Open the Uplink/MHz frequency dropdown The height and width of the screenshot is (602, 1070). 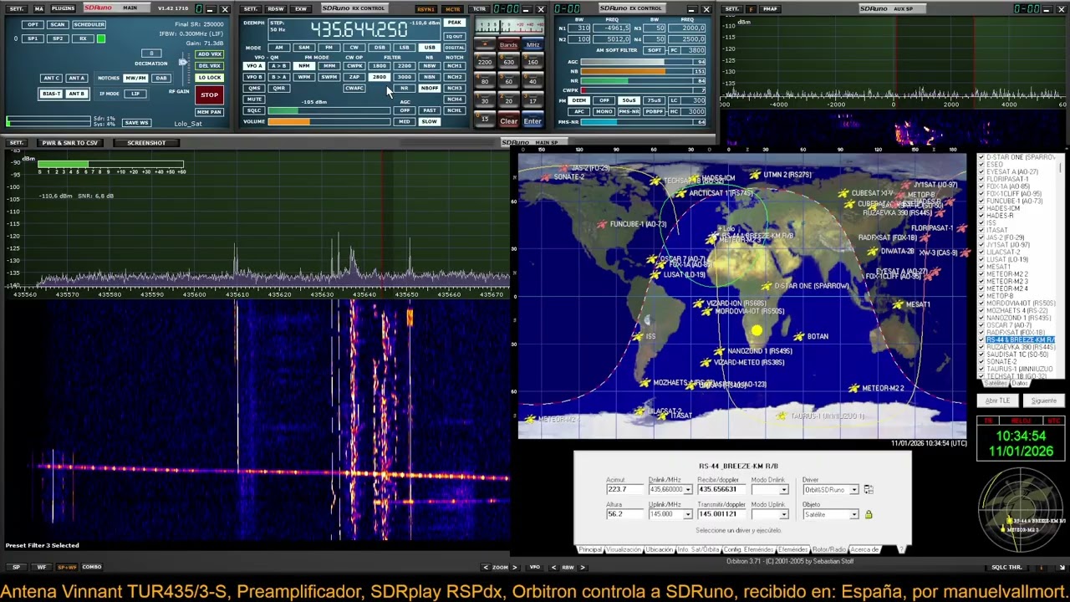[x=688, y=514]
